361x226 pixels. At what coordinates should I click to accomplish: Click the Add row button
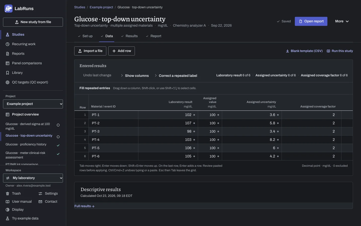coord(122,51)
